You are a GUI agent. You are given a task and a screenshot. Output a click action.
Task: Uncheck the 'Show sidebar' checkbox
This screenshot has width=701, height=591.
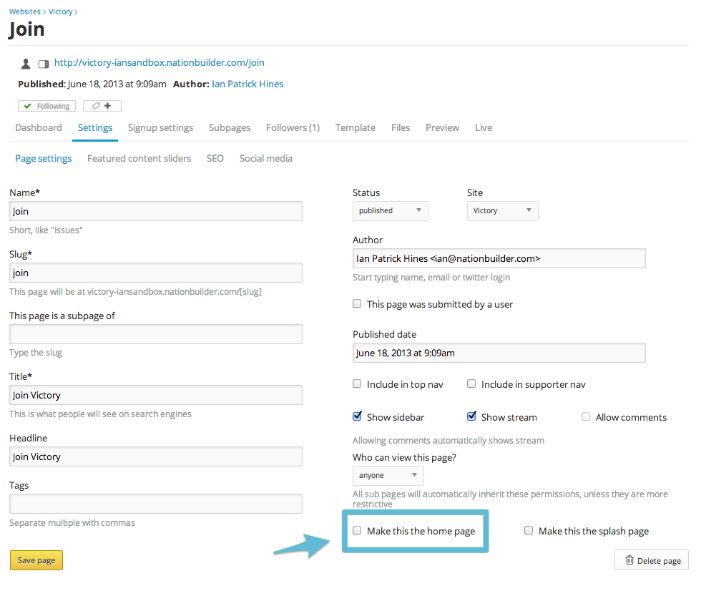[x=357, y=416]
